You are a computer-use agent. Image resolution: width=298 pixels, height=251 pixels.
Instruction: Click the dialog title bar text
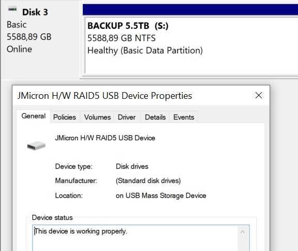pos(104,96)
